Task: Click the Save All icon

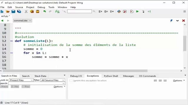Action: click(x=19, y=11)
